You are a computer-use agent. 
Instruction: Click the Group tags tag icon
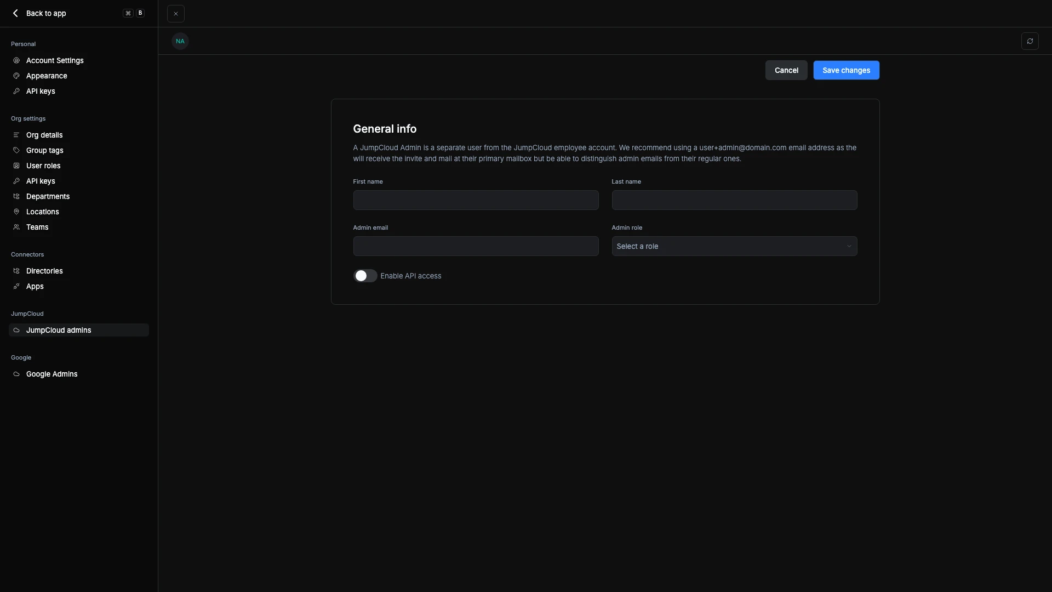click(16, 150)
